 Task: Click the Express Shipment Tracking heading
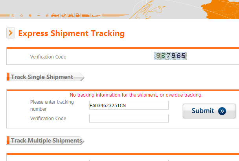[72, 33]
